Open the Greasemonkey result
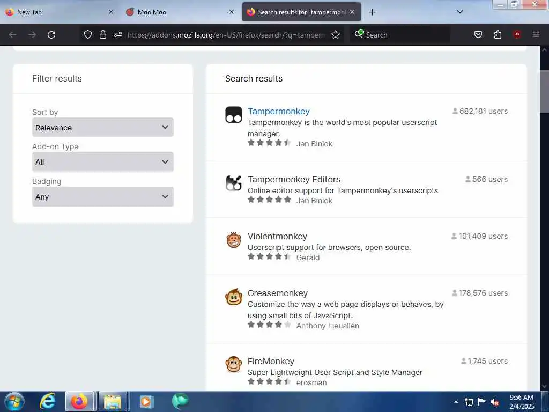Screen dimensions: 549x412 click(x=278, y=293)
